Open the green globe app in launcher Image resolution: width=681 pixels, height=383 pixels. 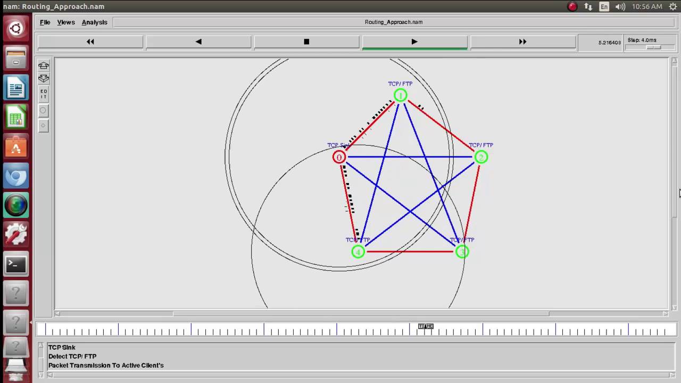pos(16,205)
